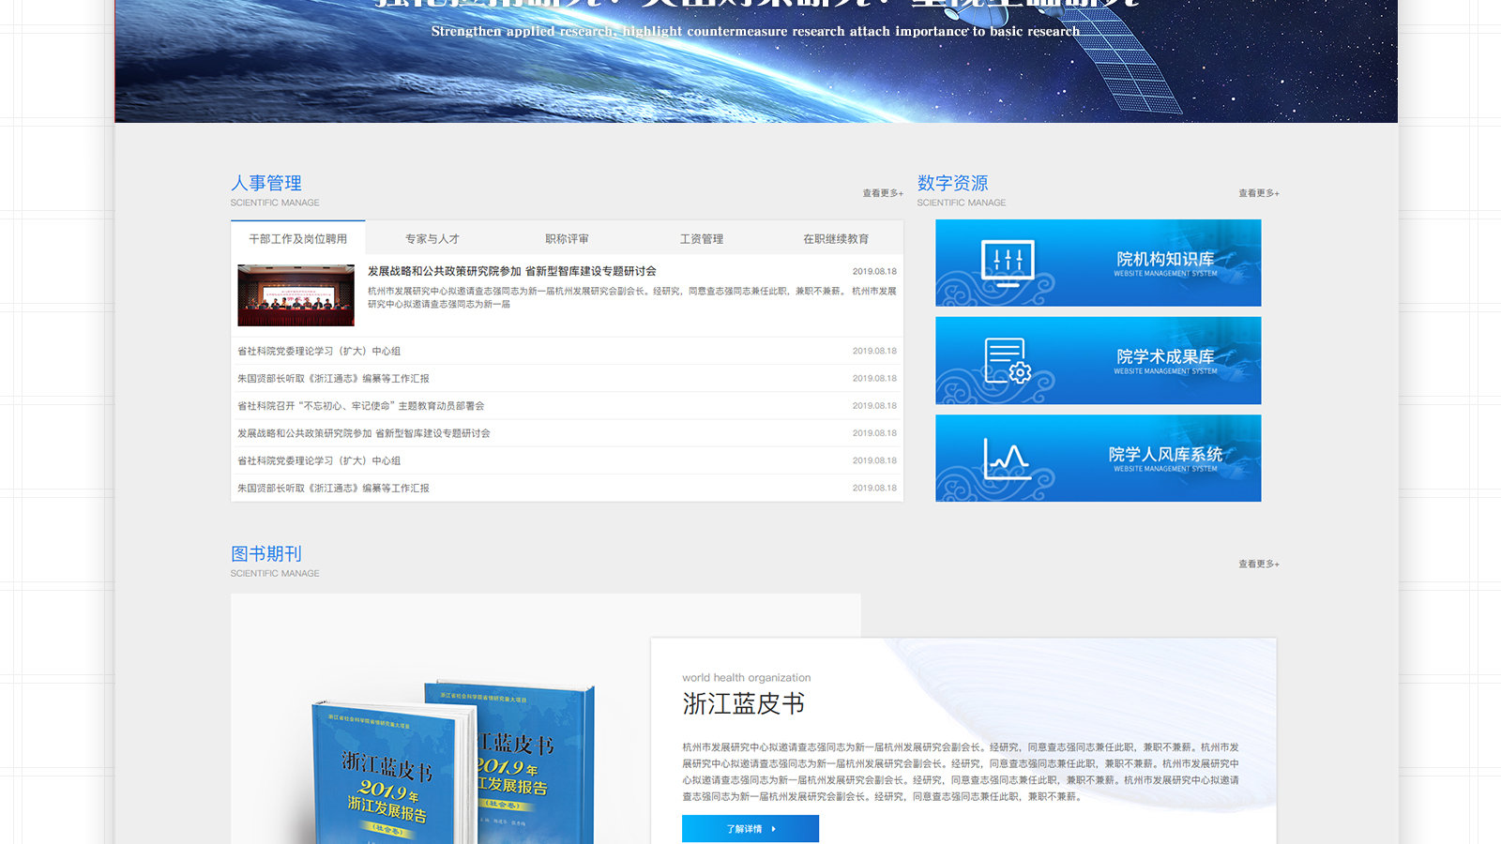Image resolution: width=1501 pixels, height=844 pixels.
Task: Click the 院机构知识库 title text
Action: 1165,259
